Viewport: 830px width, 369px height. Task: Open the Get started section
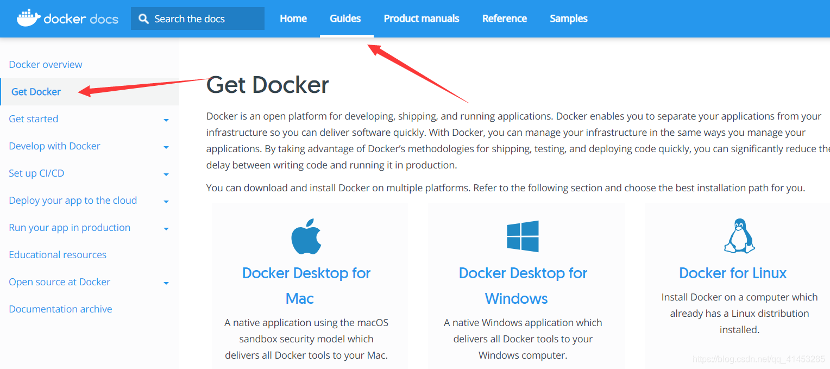click(x=34, y=119)
